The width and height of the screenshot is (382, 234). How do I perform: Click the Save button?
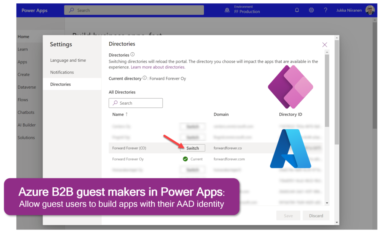click(288, 216)
